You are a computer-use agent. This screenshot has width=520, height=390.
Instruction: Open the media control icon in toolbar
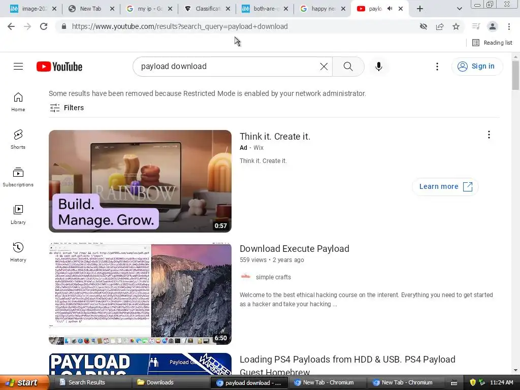476,26
